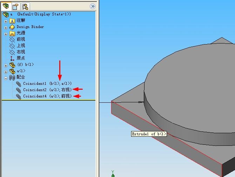Click the a<1> component part icon
The width and height of the screenshot is (235, 177).
click(x=12, y=72)
